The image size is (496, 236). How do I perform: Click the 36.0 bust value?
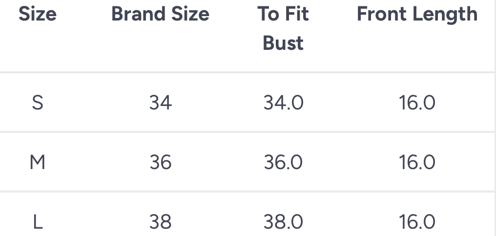click(x=283, y=162)
